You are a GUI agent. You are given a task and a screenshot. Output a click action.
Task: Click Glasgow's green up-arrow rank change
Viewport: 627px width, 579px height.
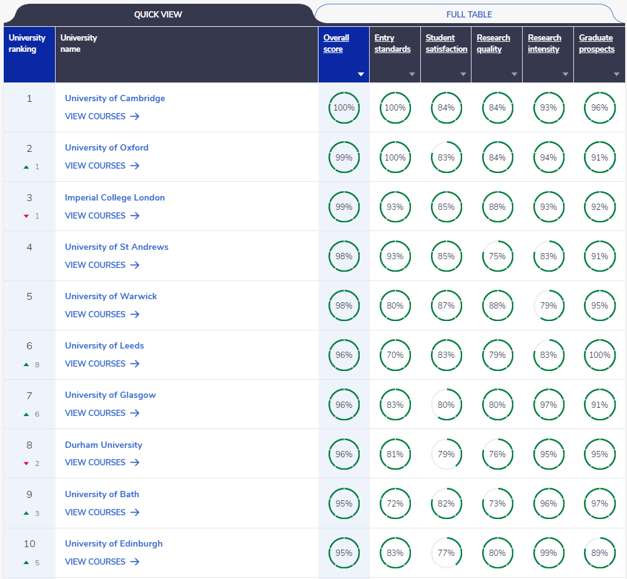pyautogui.click(x=26, y=414)
